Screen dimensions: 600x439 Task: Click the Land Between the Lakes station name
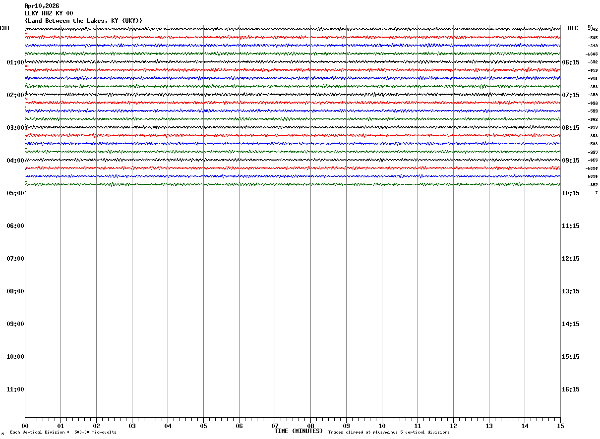[x=83, y=21]
